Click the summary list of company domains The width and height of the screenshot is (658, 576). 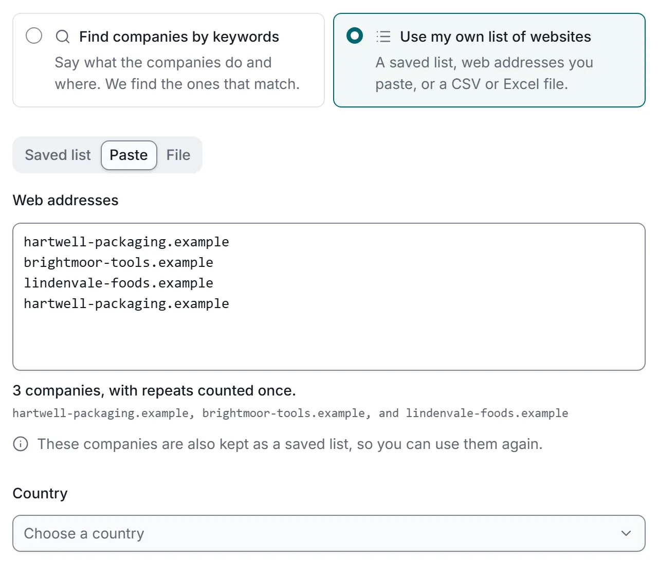click(290, 413)
